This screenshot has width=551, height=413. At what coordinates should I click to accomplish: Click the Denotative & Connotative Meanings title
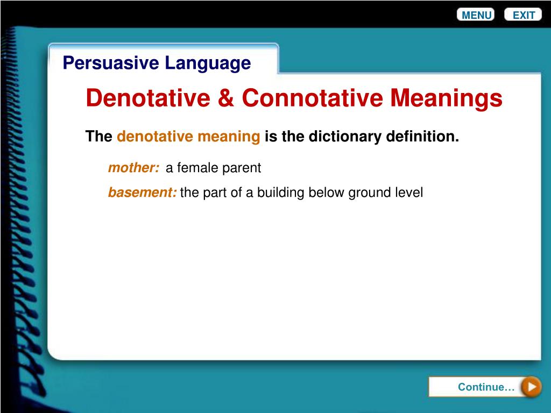tap(294, 98)
